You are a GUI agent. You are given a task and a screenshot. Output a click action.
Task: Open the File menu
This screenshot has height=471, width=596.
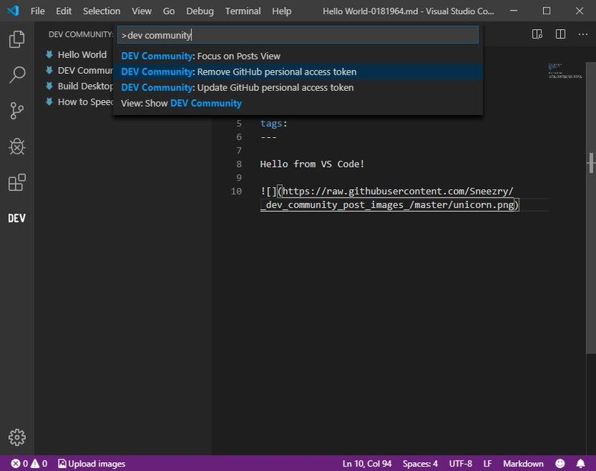tap(38, 11)
